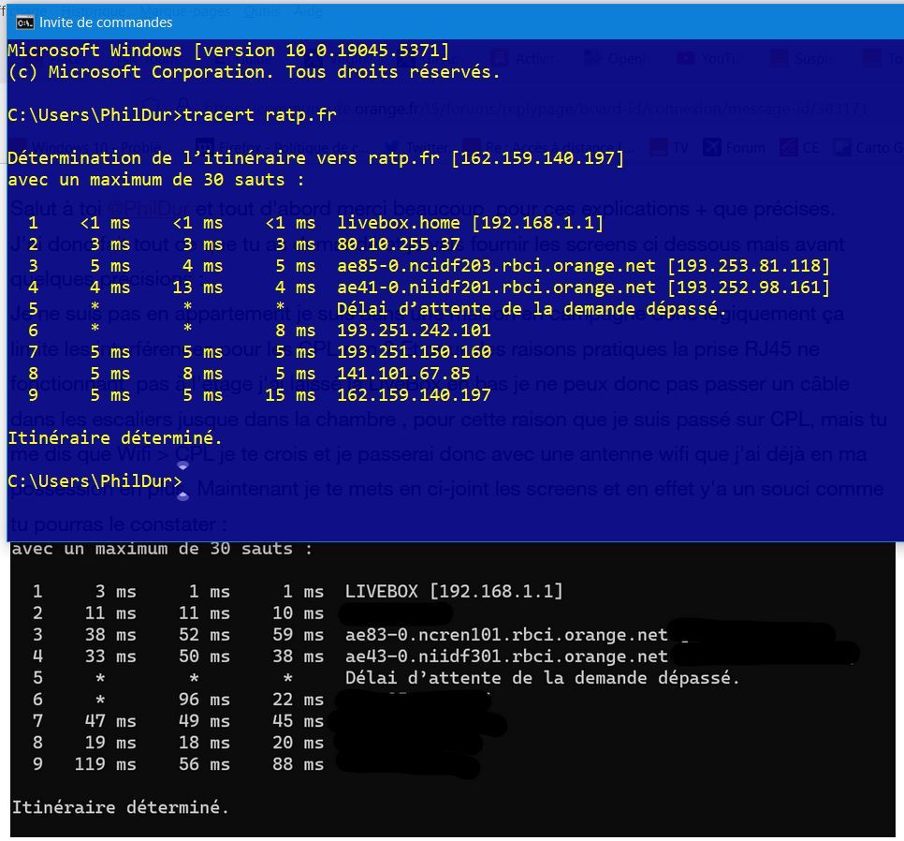Click the address '193.251.242.101' in hop 6
Screen dimensions: 904x841
point(414,331)
